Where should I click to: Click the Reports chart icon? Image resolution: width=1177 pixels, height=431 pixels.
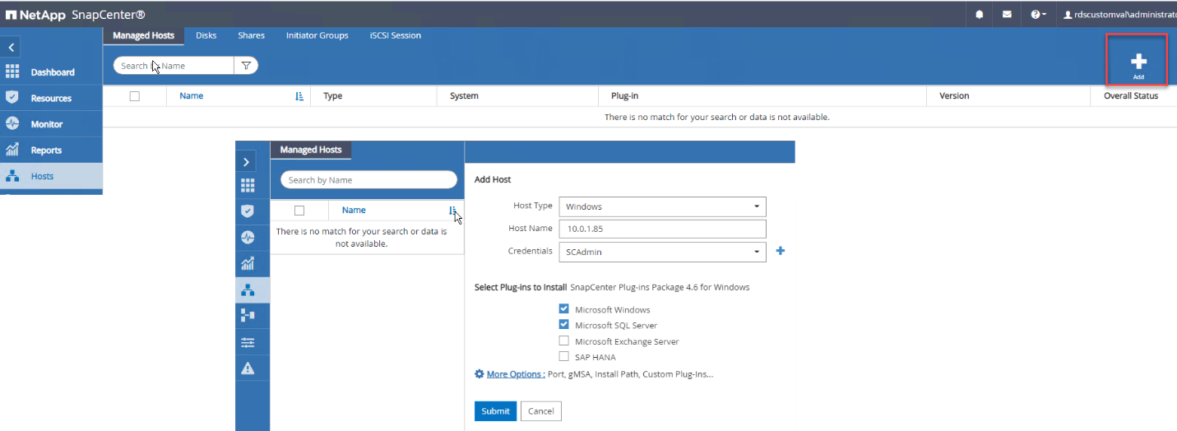12,150
